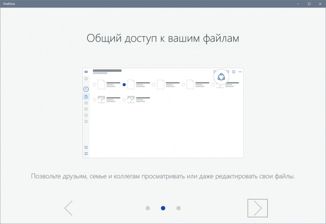The width and height of the screenshot is (326, 224).
Task: Select the second highlighted page dot
Action: click(163, 208)
